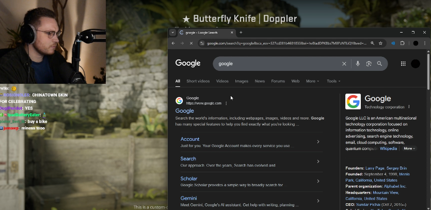Expand Search sitelink chevron
This screenshot has height=210, width=431.
pos(318,161)
